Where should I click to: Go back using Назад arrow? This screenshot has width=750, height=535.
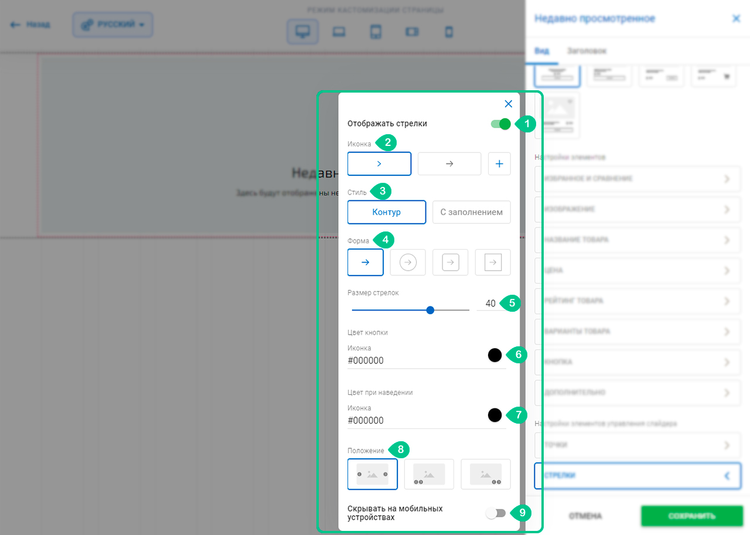30,25
